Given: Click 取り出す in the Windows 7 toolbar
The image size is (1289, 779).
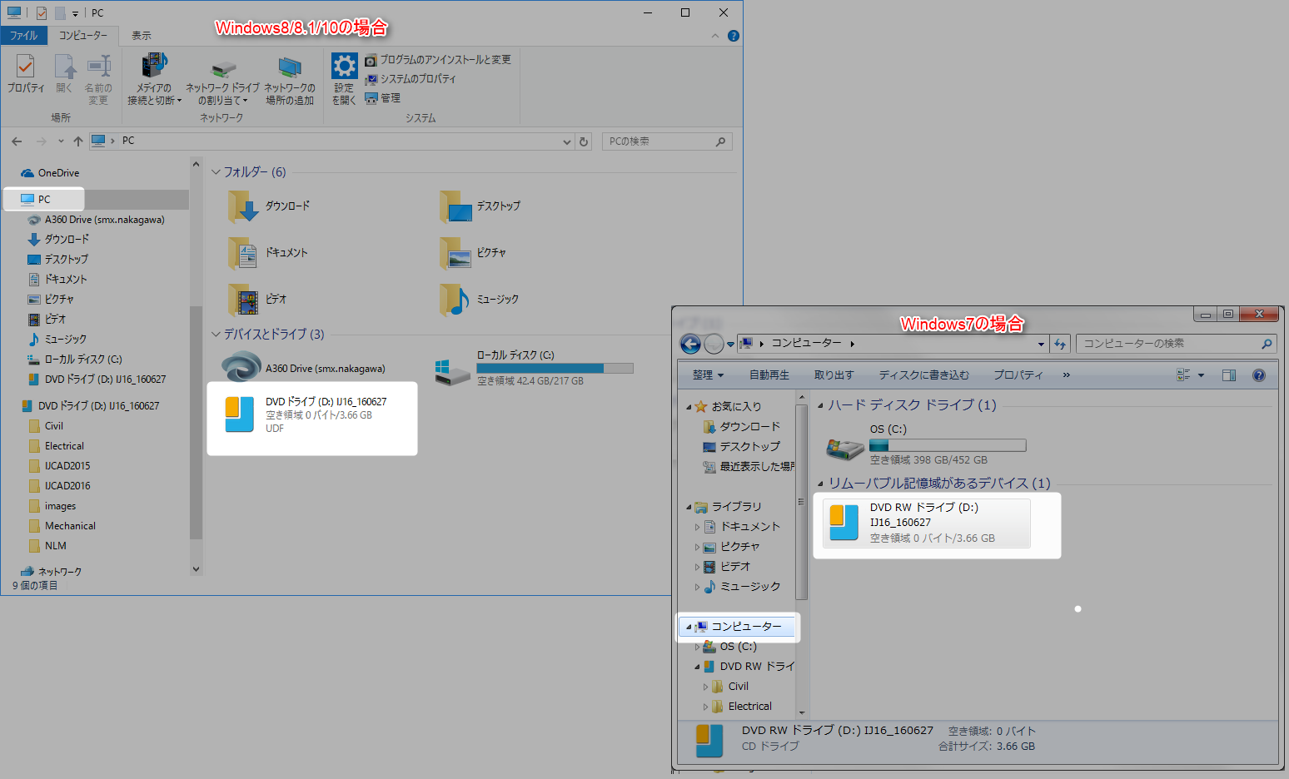Looking at the screenshot, I should 834,375.
